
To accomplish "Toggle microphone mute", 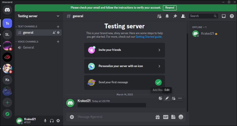I will [x=45, y=121].
